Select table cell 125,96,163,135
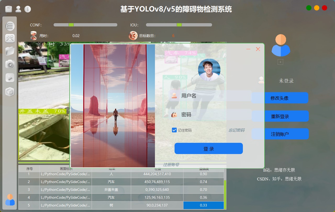 pos(157,197)
